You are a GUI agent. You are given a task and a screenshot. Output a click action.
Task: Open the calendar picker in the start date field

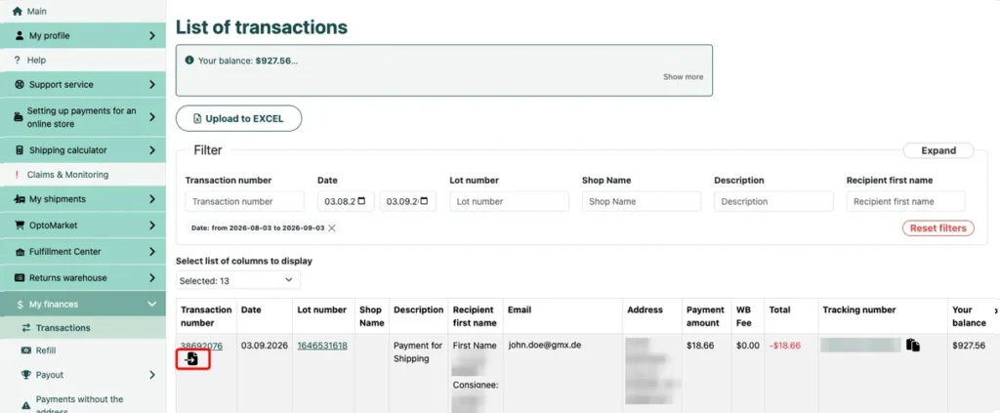(362, 201)
